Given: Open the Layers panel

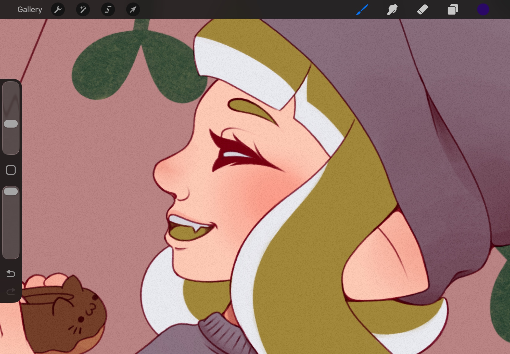Looking at the screenshot, I should 453,10.
